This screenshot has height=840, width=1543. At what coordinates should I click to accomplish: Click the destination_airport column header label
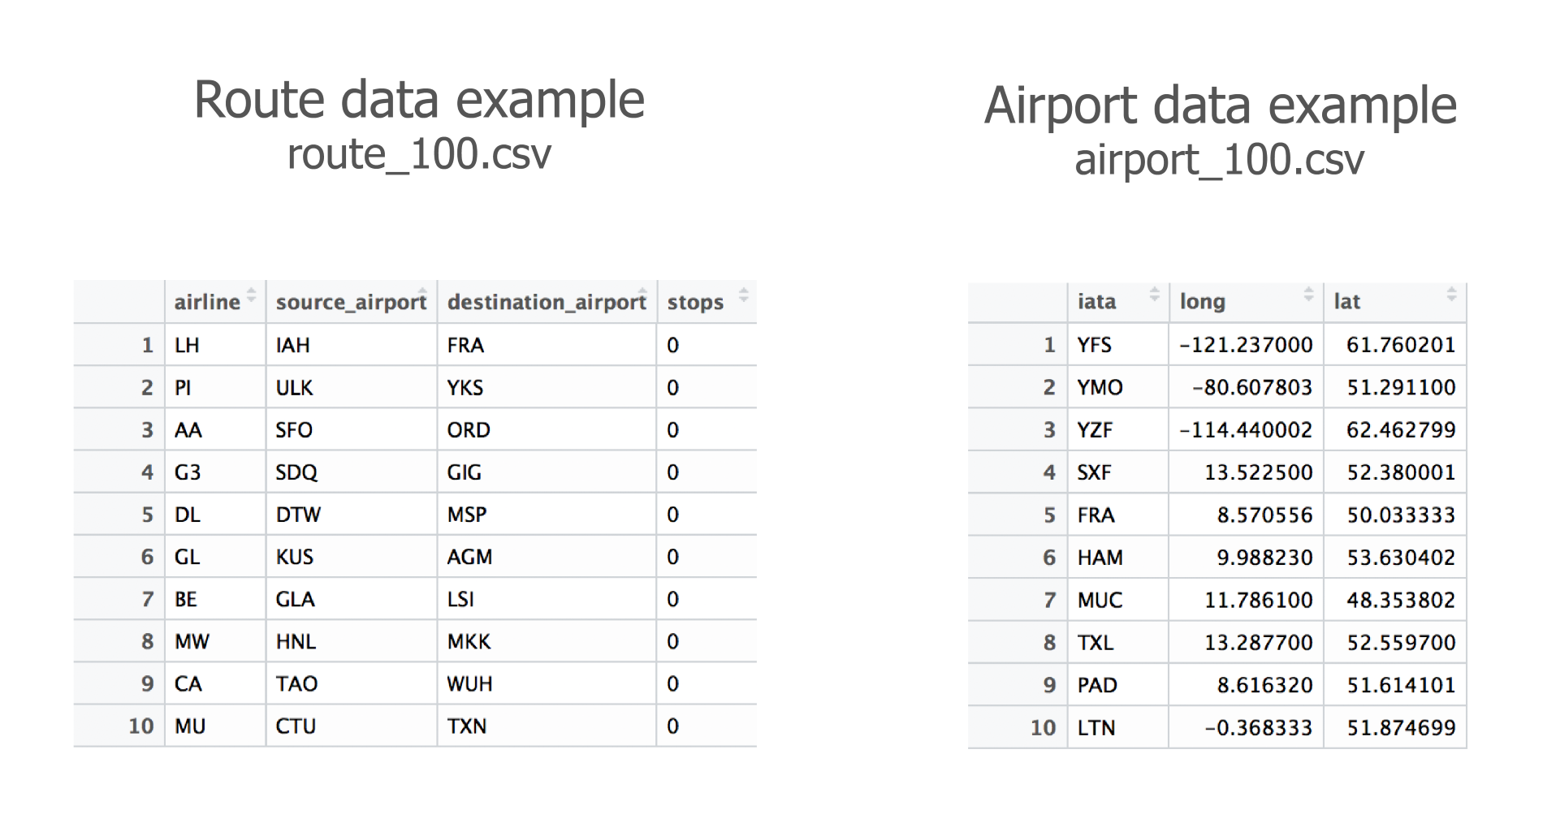pyautogui.click(x=547, y=303)
